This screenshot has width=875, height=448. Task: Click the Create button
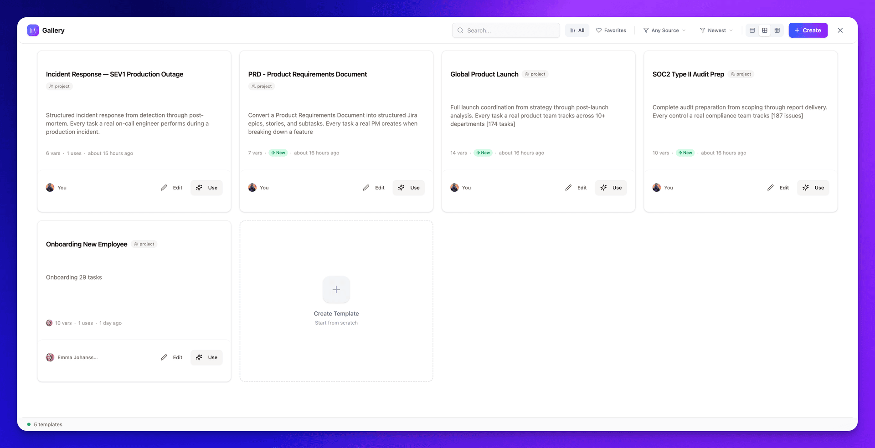coord(808,30)
